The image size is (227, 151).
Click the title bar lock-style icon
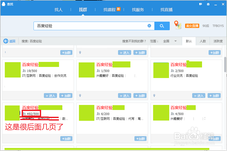[208, 4]
